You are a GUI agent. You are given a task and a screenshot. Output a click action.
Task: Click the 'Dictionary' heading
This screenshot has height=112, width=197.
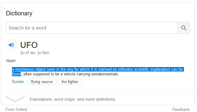tap(19, 13)
